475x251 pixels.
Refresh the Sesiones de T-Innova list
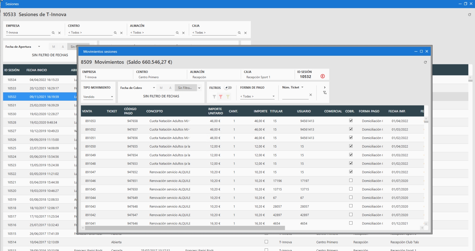pos(470,15)
